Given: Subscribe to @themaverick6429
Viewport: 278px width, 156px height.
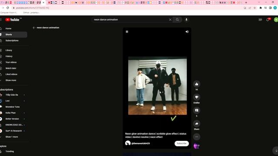Looking at the screenshot, I should click(182, 143).
